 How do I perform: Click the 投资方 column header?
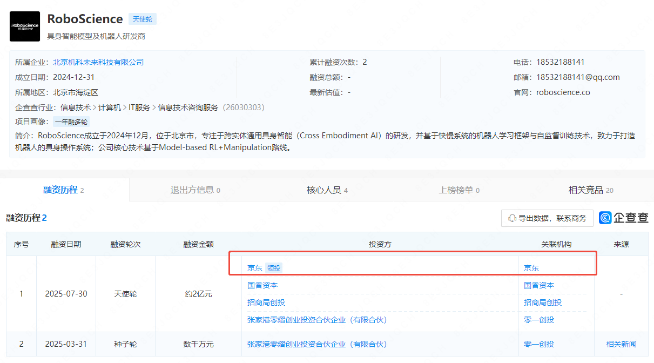tap(380, 244)
